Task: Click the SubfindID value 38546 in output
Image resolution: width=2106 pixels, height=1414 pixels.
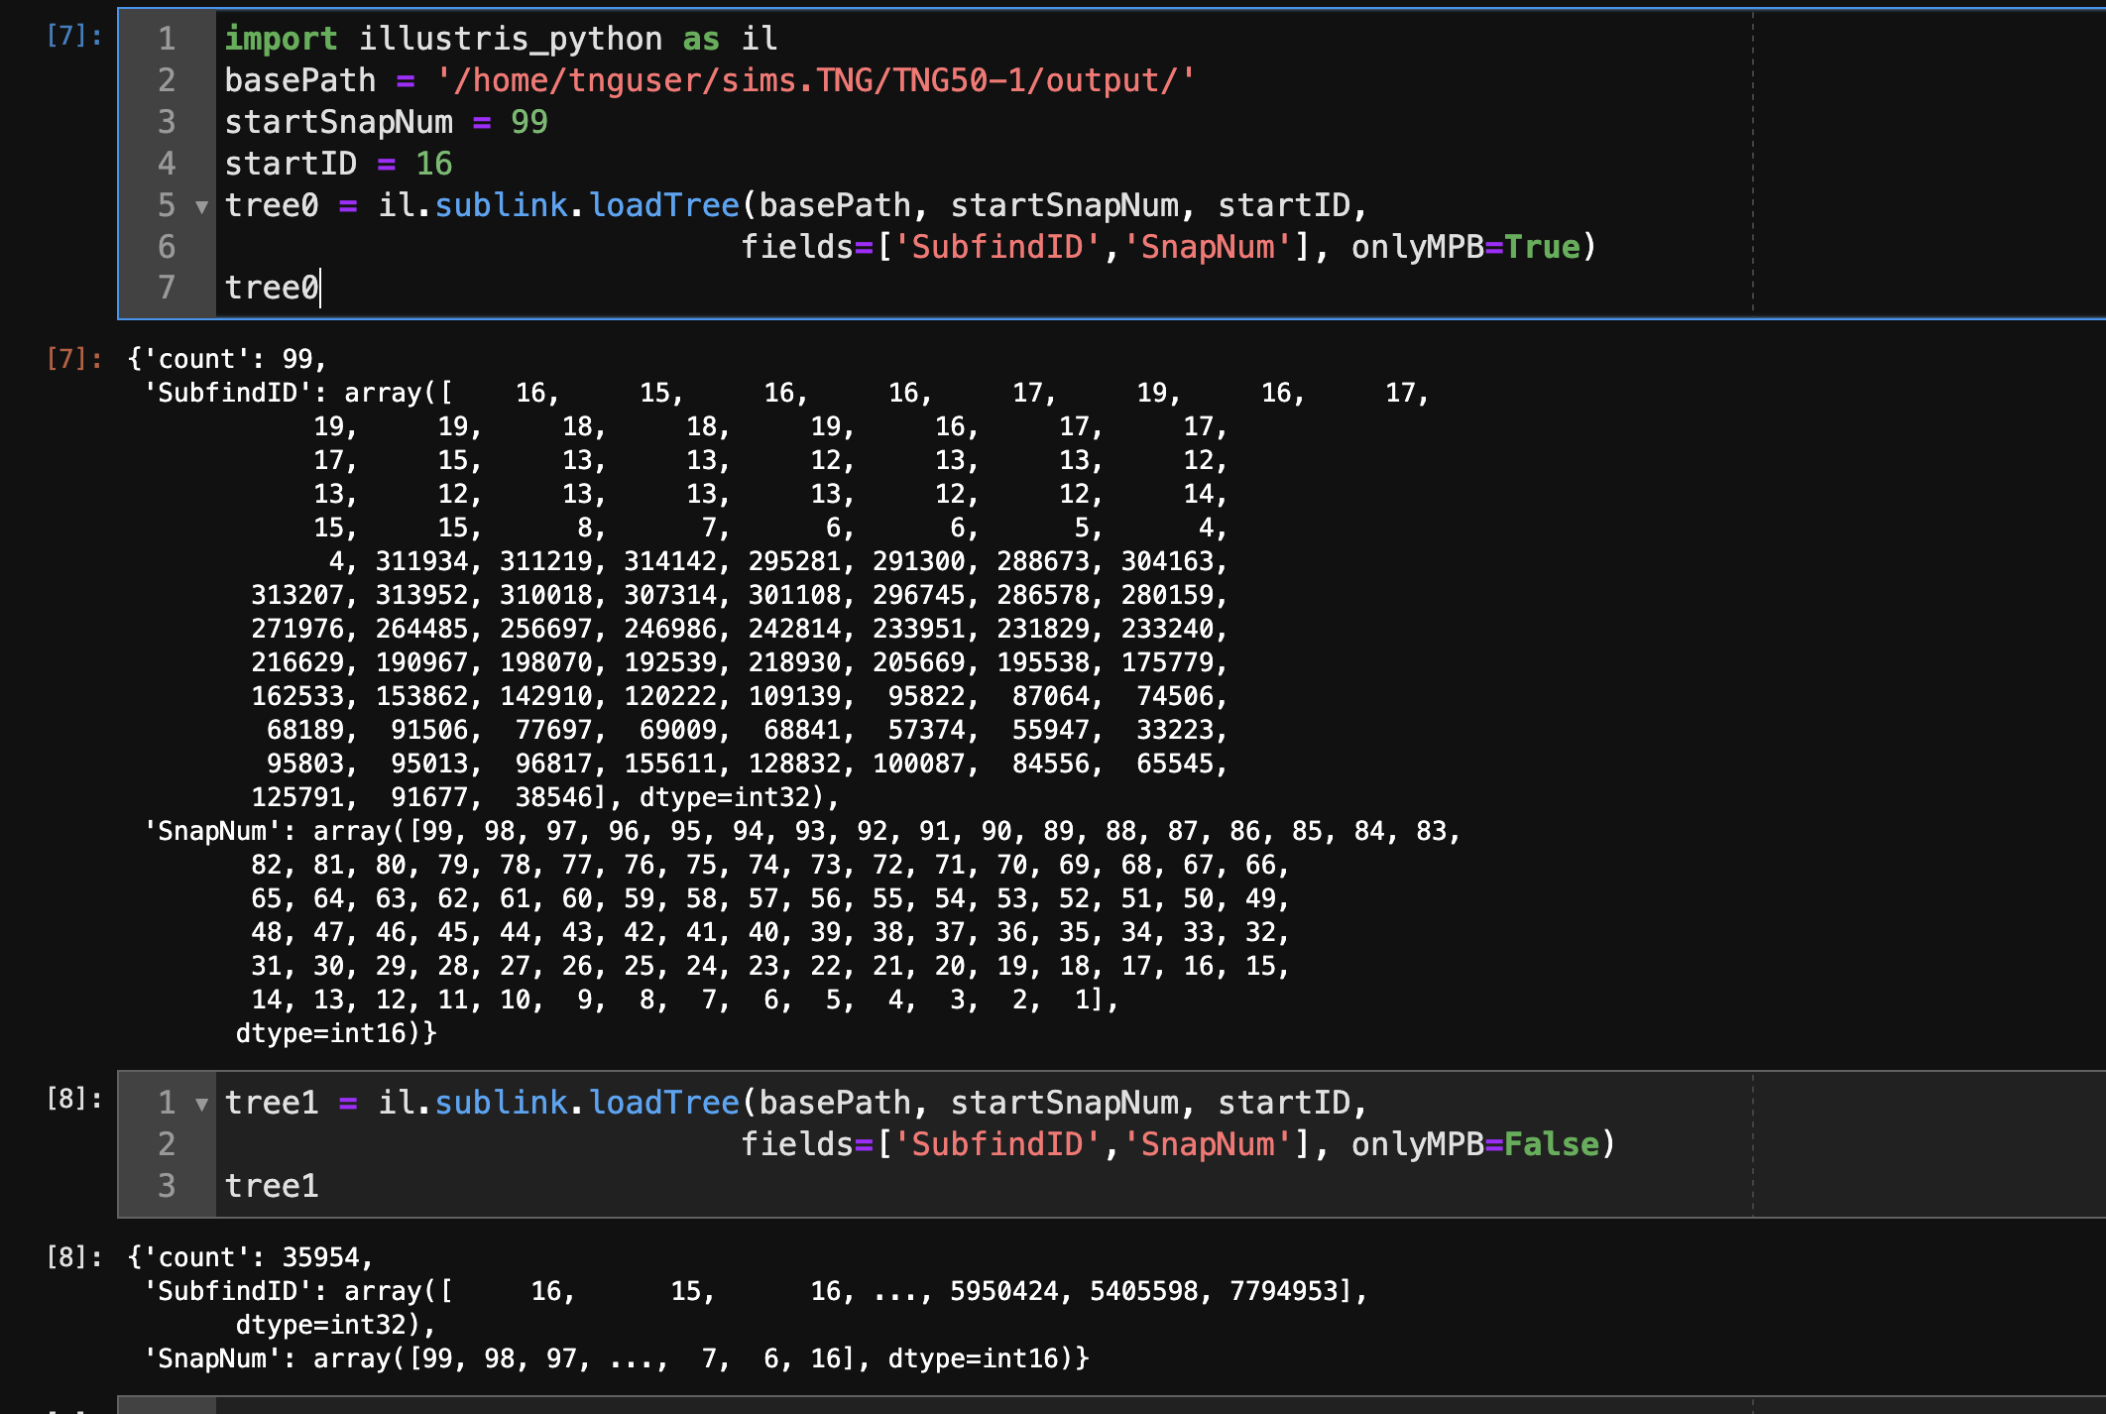Action: point(553,797)
